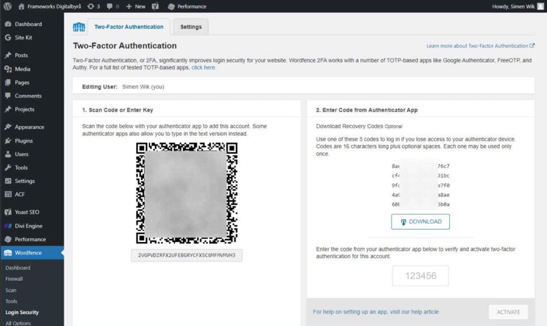Open Wordfence Tools submenu item

click(x=11, y=301)
